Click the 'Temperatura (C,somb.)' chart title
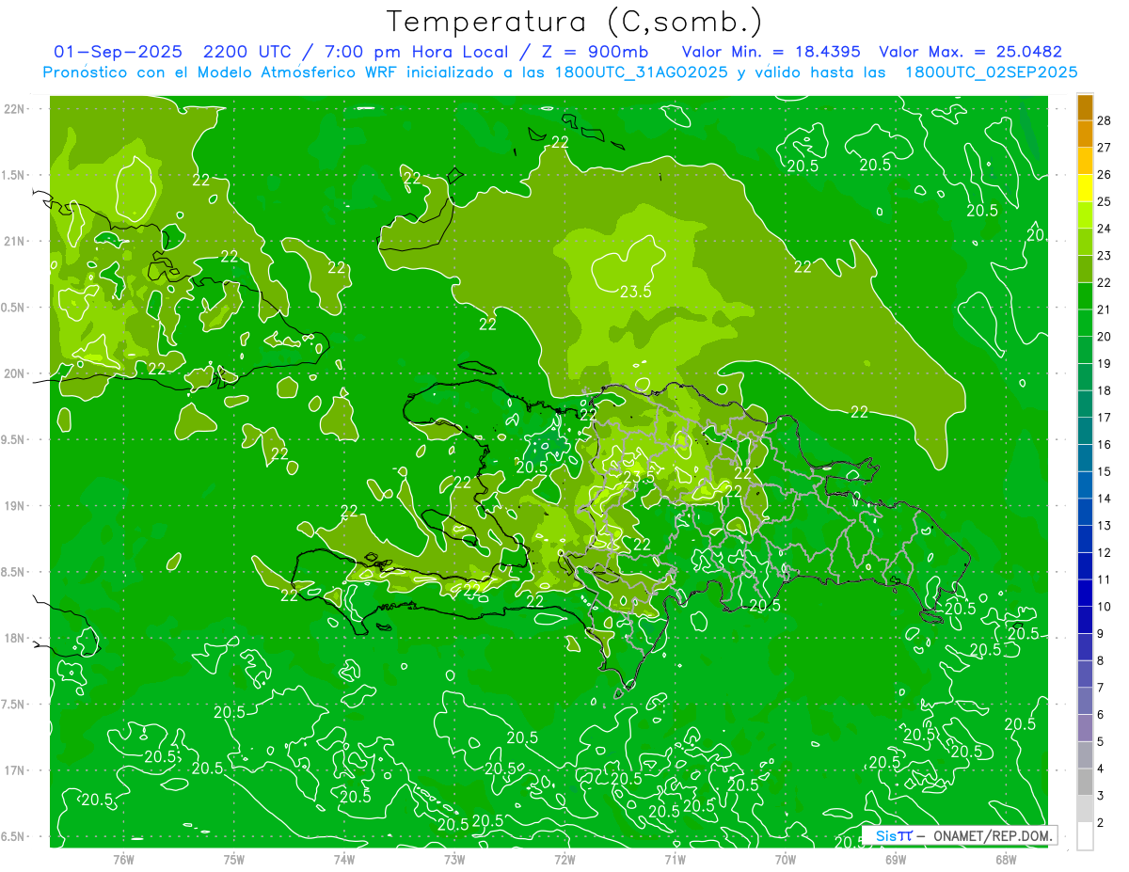This screenshot has height=872, width=1129. (x=574, y=22)
